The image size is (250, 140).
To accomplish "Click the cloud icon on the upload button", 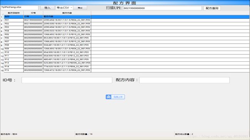I will 108,97.
